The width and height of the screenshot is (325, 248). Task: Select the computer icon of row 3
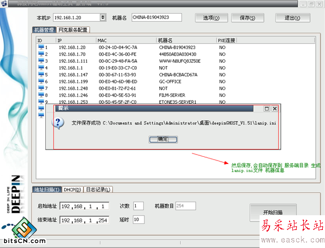41,61
